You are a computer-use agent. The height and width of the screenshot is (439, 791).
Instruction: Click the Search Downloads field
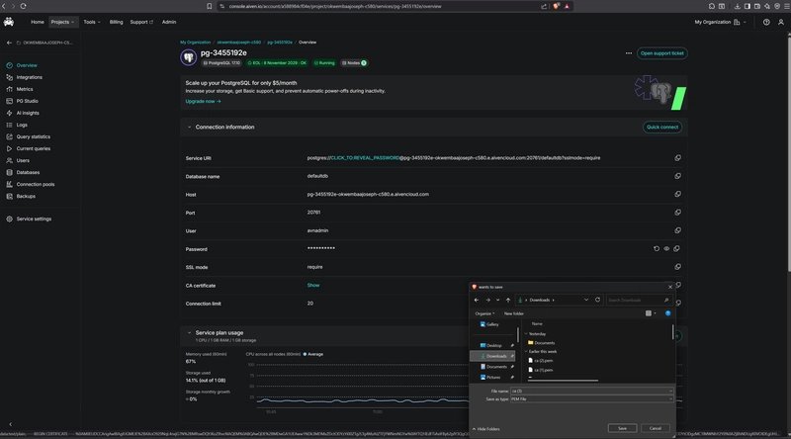[x=639, y=301]
